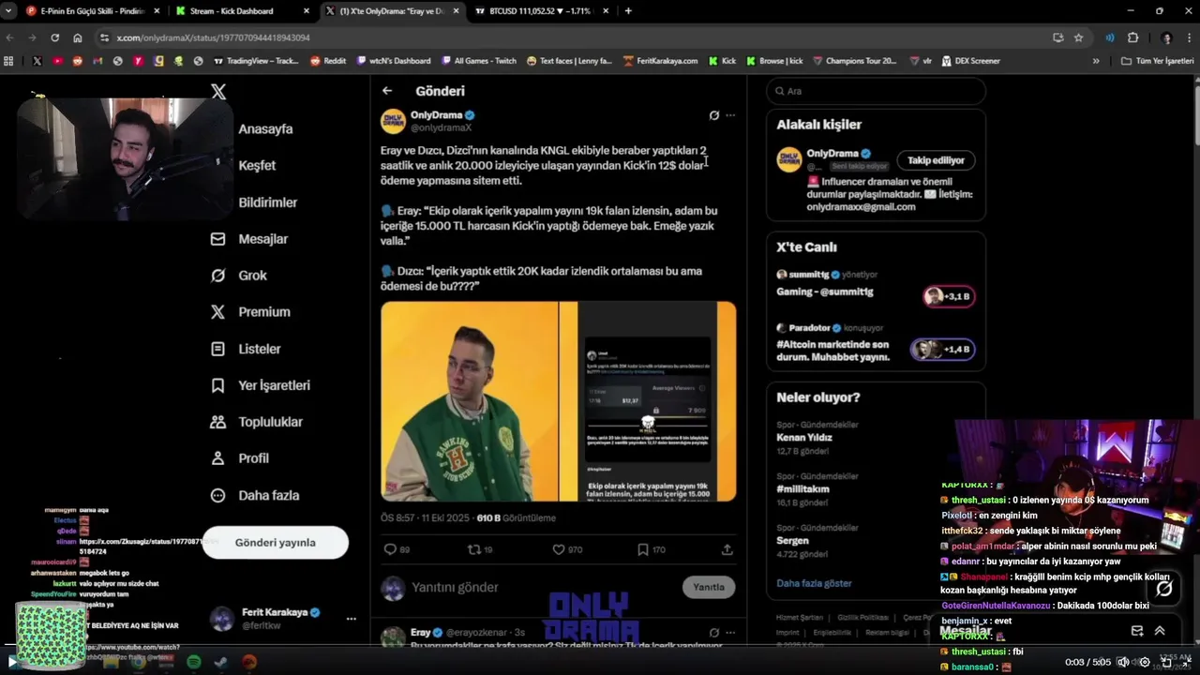Open the Grok floating button above Mesajlar

(1164, 589)
